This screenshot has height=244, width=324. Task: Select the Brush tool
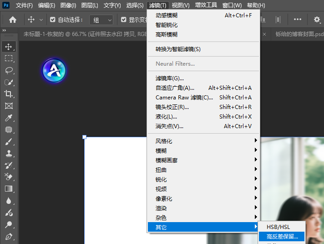pyautogui.click(x=9, y=141)
